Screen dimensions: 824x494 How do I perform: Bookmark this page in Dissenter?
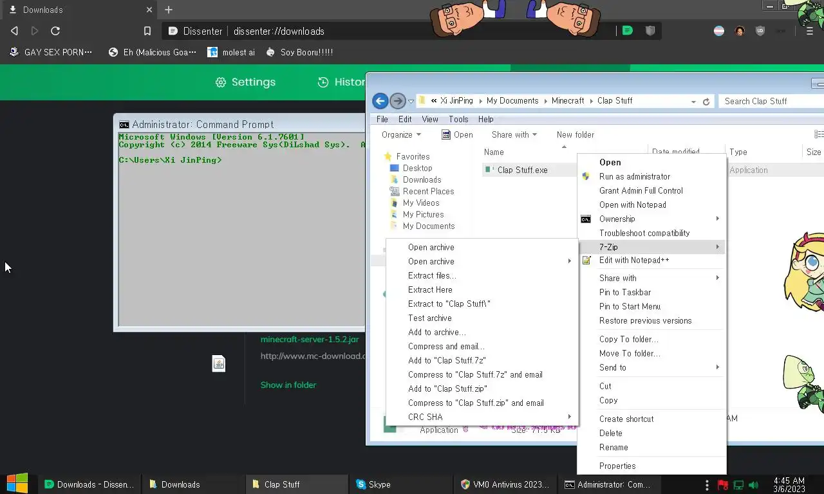pyautogui.click(x=147, y=31)
